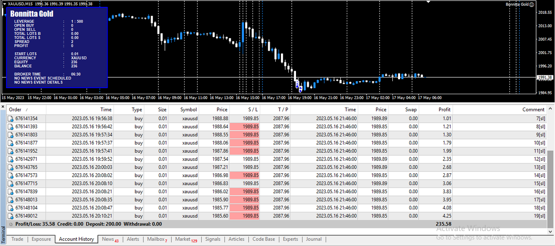Click the highlighted S/L 1989.85 for order 676141393
This screenshot has width=555, height=246.
(x=245, y=126)
